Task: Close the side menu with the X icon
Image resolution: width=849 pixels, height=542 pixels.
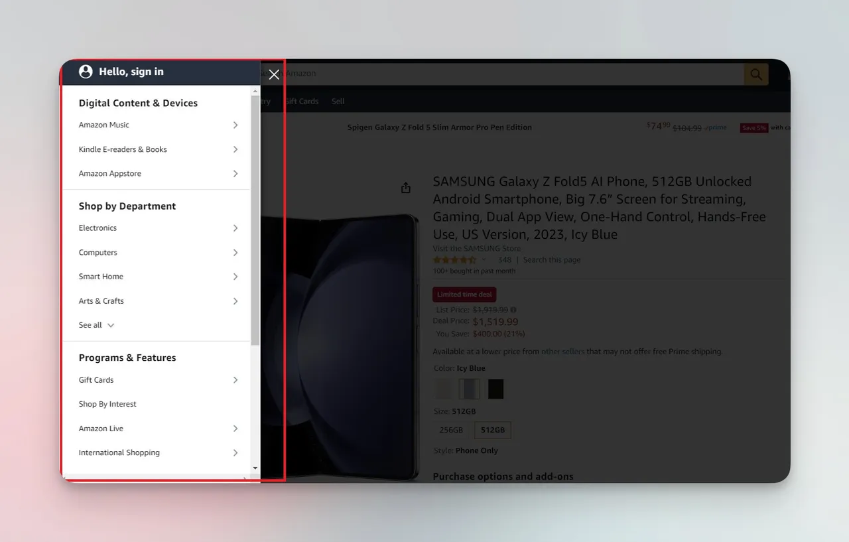Action: pos(274,74)
